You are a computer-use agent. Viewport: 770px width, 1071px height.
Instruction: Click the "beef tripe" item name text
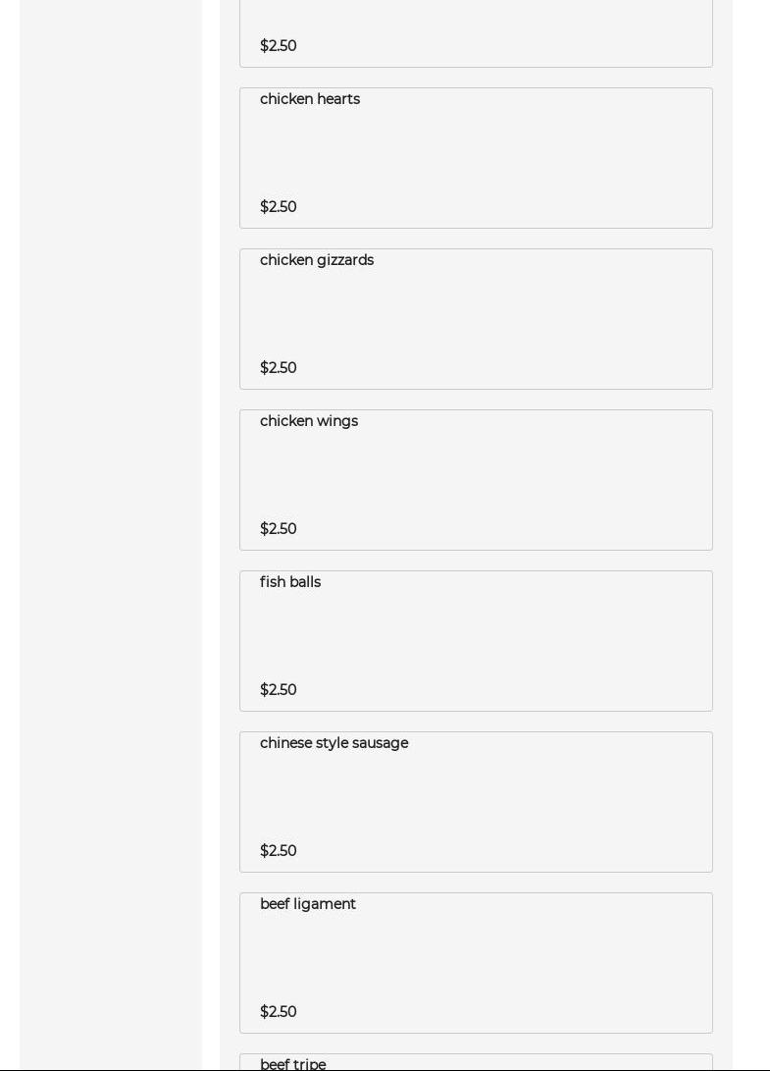pyautogui.click(x=293, y=1064)
